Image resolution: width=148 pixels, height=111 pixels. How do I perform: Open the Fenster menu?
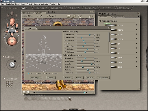click(52, 4)
